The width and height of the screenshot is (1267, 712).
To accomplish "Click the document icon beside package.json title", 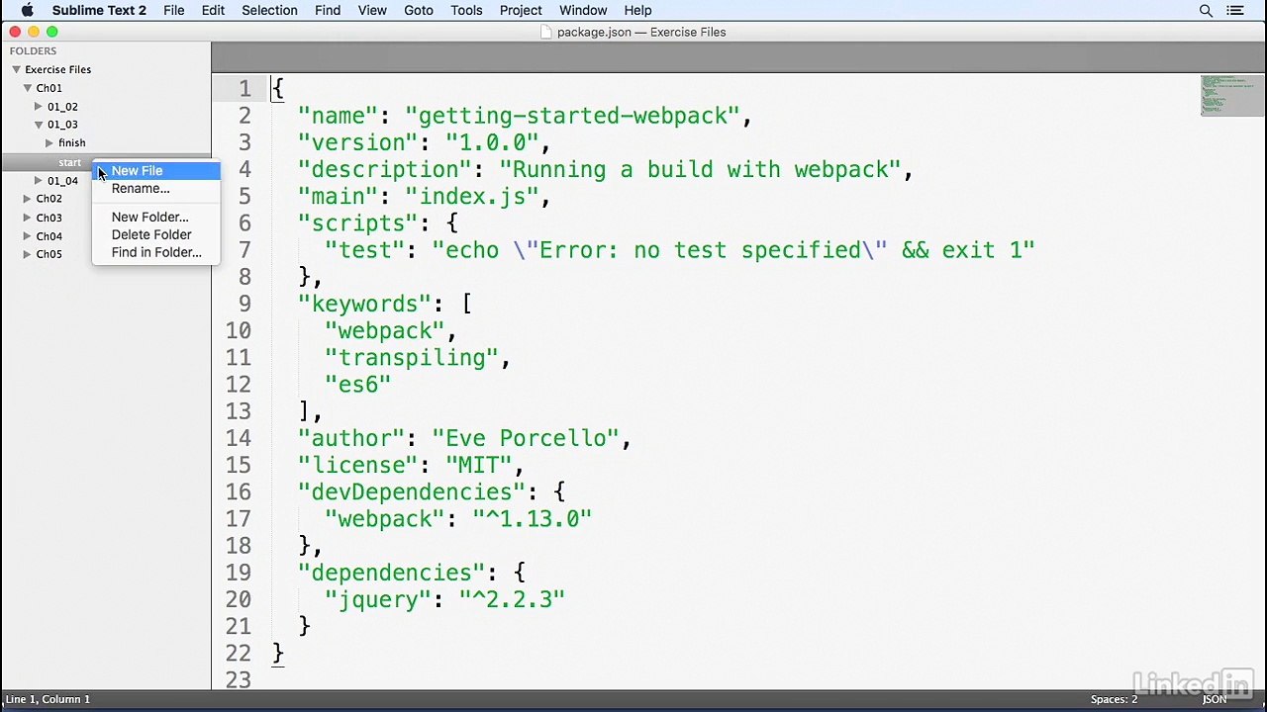I will tap(546, 32).
